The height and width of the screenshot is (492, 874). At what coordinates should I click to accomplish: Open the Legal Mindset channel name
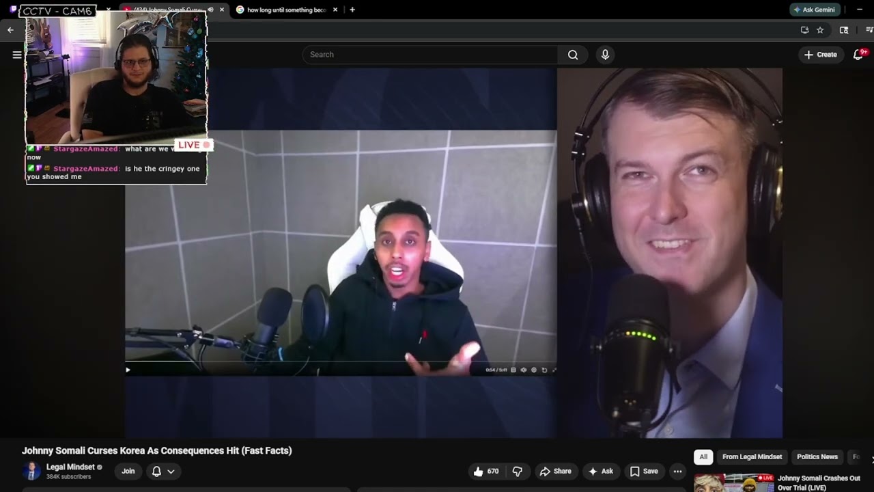pos(70,467)
